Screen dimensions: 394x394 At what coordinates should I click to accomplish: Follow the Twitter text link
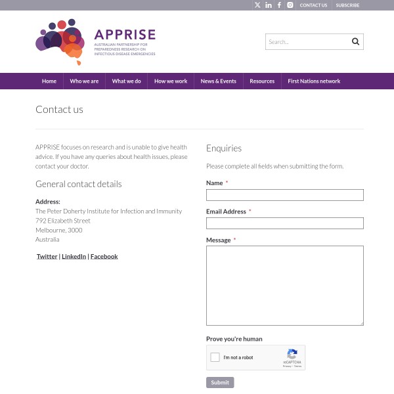coord(47,257)
